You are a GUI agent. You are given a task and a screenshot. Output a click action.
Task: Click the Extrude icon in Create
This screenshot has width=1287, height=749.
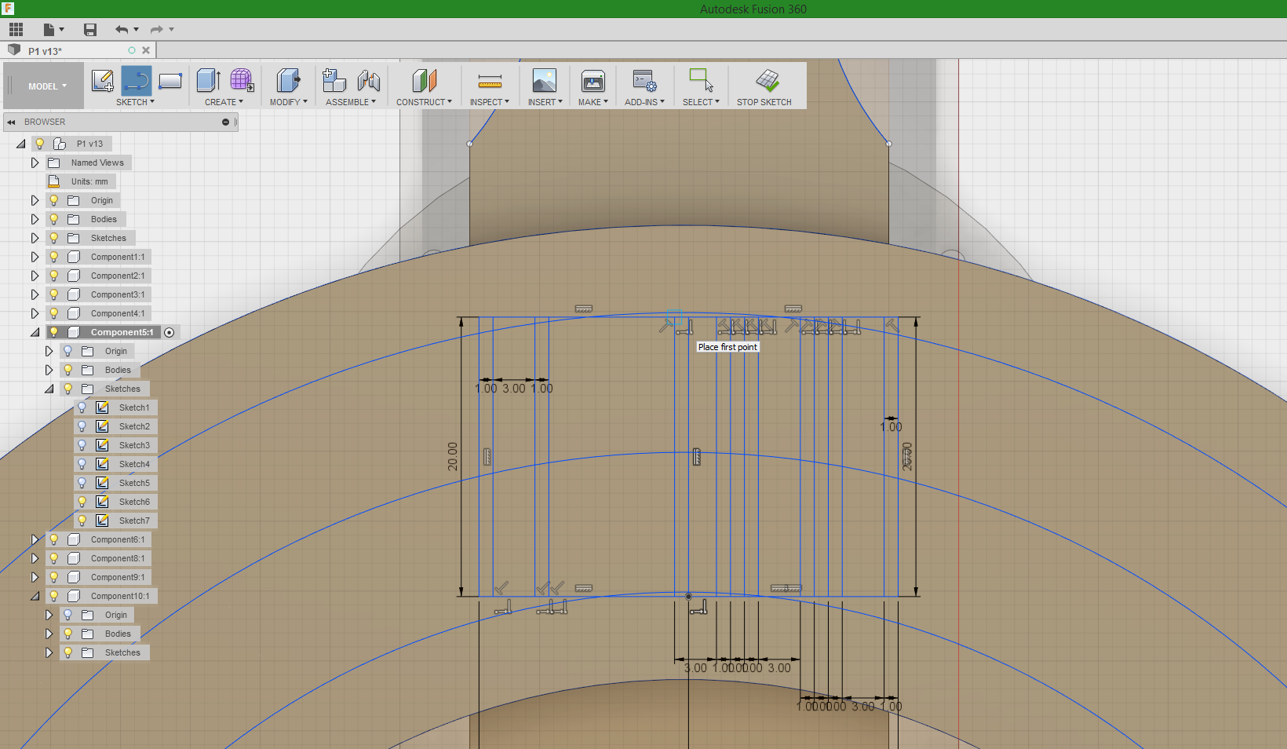click(x=208, y=80)
